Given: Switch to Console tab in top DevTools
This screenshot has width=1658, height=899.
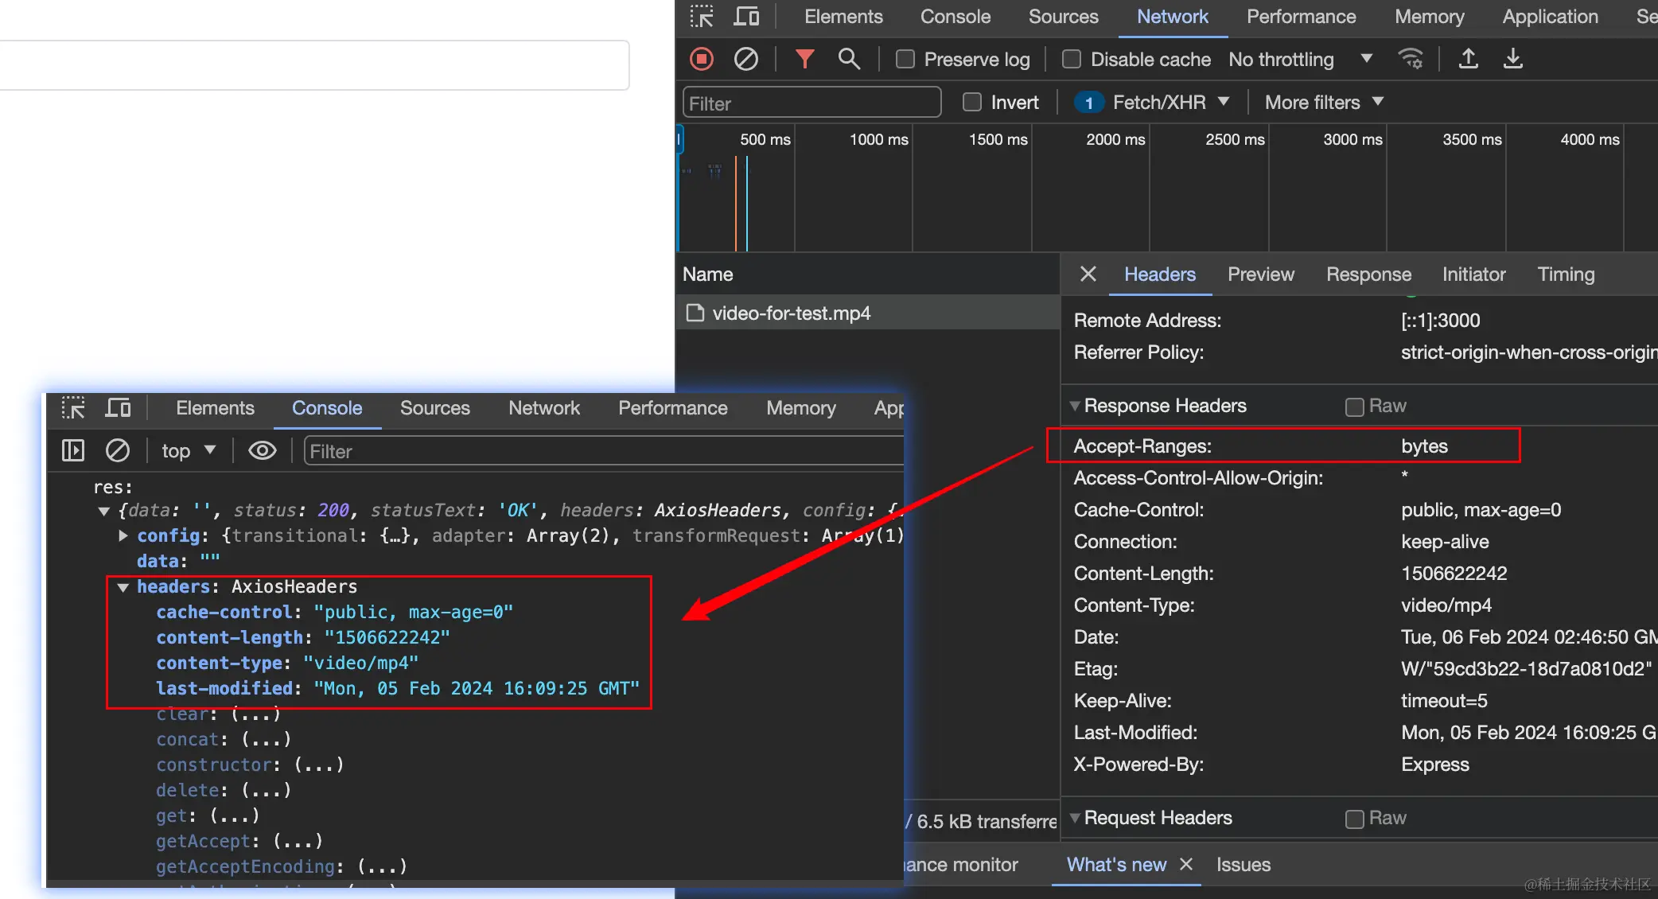Looking at the screenshot, I should pos(955,17).
